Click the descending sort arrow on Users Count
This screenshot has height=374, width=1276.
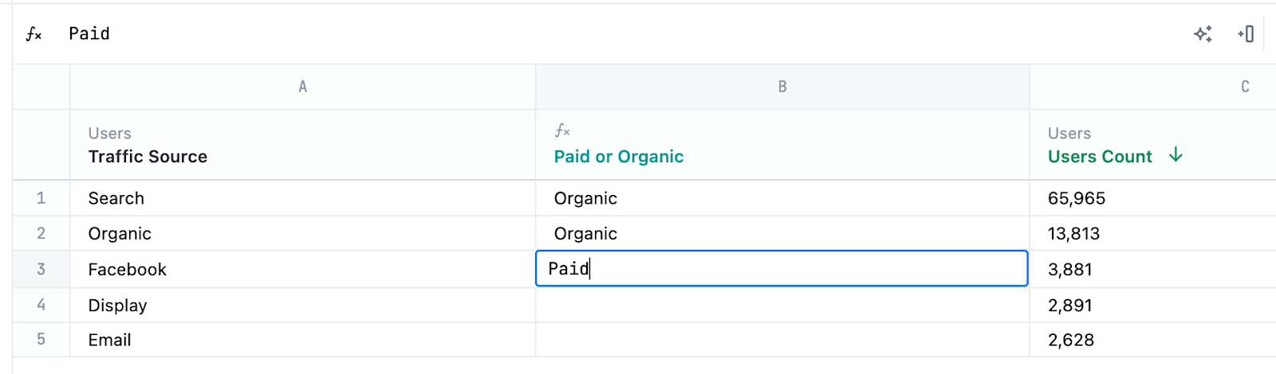click(x=1176, y=155)
